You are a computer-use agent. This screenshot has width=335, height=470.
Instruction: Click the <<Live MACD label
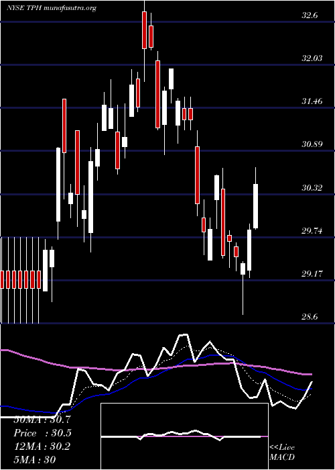click(x=282, y=453)
